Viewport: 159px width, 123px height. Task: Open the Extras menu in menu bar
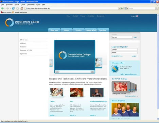coord(38,5)
